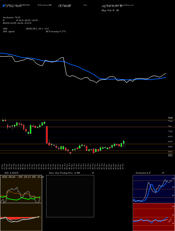
Task: Open the MACD histogram chart panel
Action: tap(21, 217)
